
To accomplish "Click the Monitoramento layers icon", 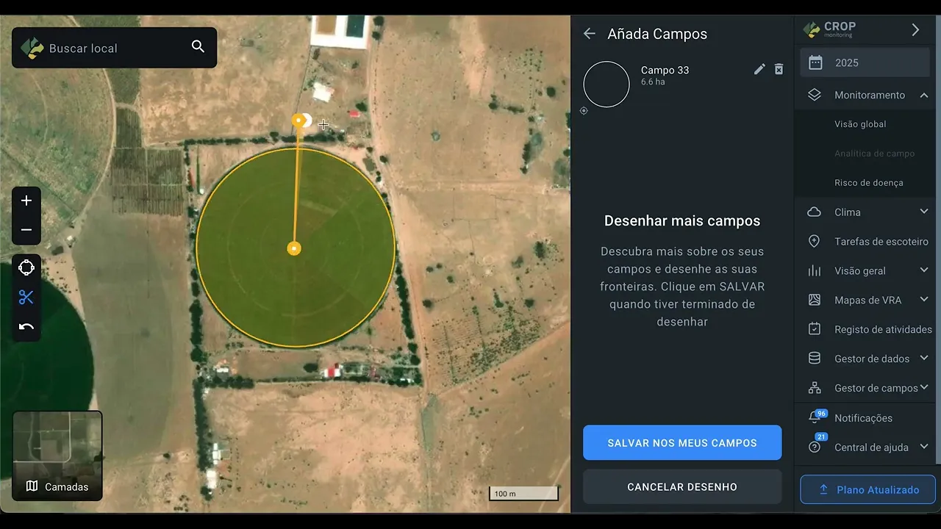I will 814,95.
